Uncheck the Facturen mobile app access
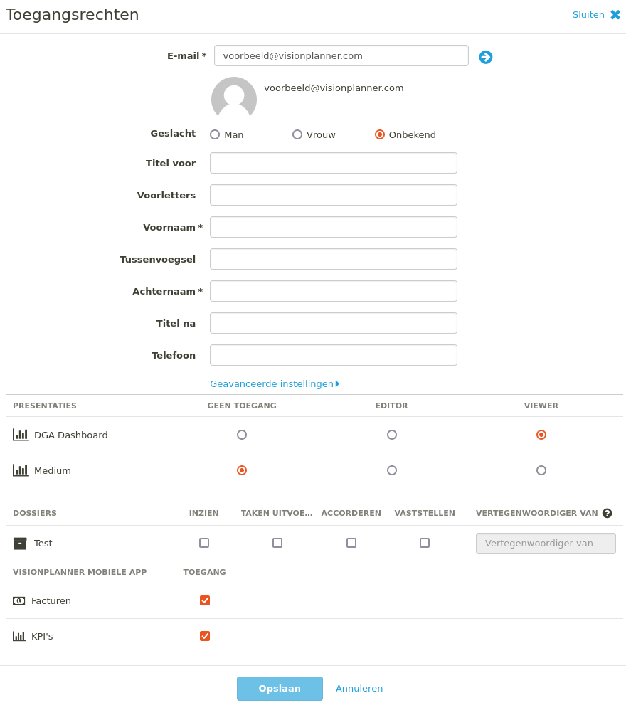Screen dimensions: 626x710 [x=205, y=600]
